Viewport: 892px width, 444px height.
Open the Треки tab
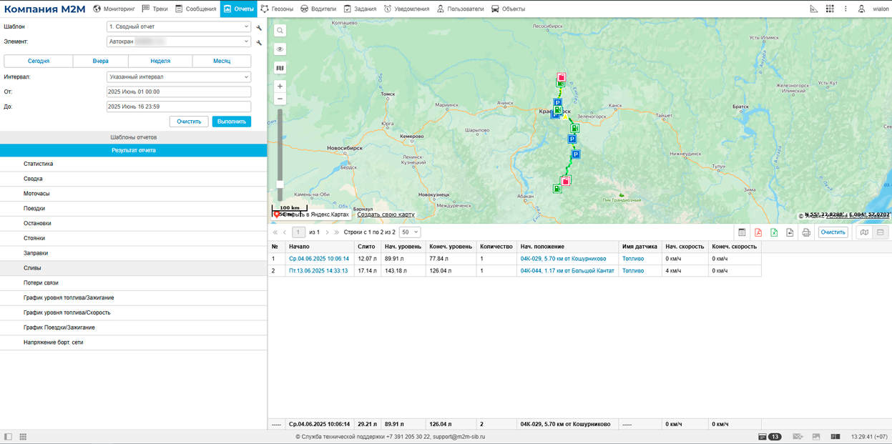pyautogui.click(x=155, y=9)
